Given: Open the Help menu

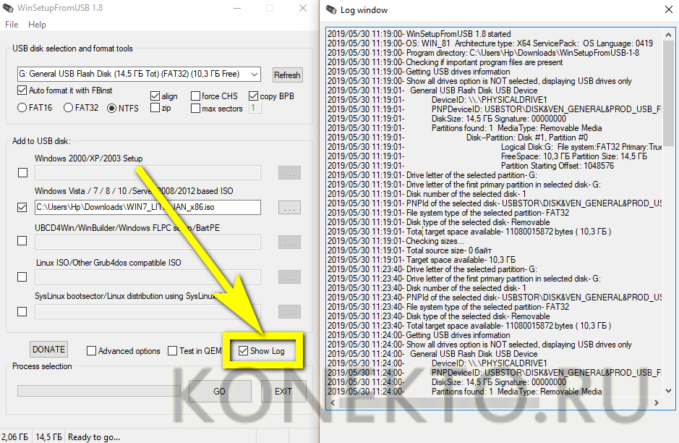Looking at the screenshot, I should tap(38, 25).
